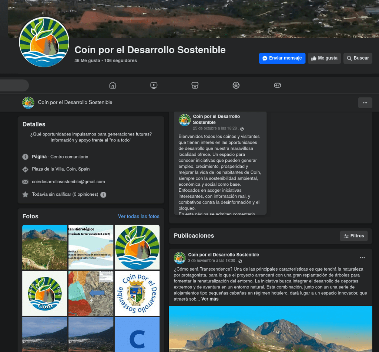The height and width of the screenshot is (352, 379).
Task: Click the Buscar search button
Action: pos(358,58)
